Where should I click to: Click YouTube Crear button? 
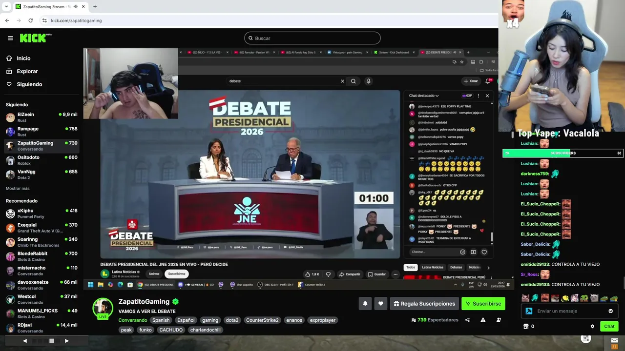point(471,81)
